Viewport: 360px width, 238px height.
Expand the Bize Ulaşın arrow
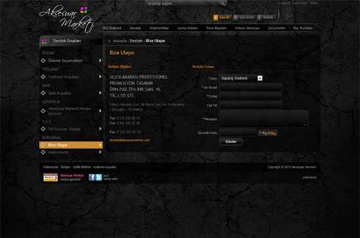coord(100,145)
